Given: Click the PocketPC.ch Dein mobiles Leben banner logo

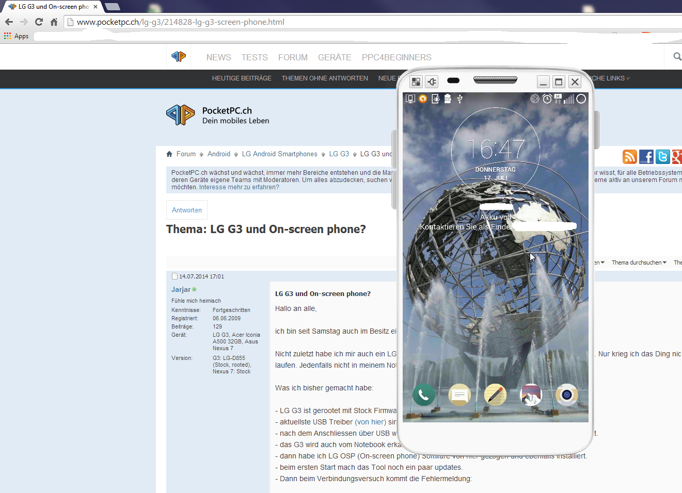Looking at the screenshot, I should (218, 115).
